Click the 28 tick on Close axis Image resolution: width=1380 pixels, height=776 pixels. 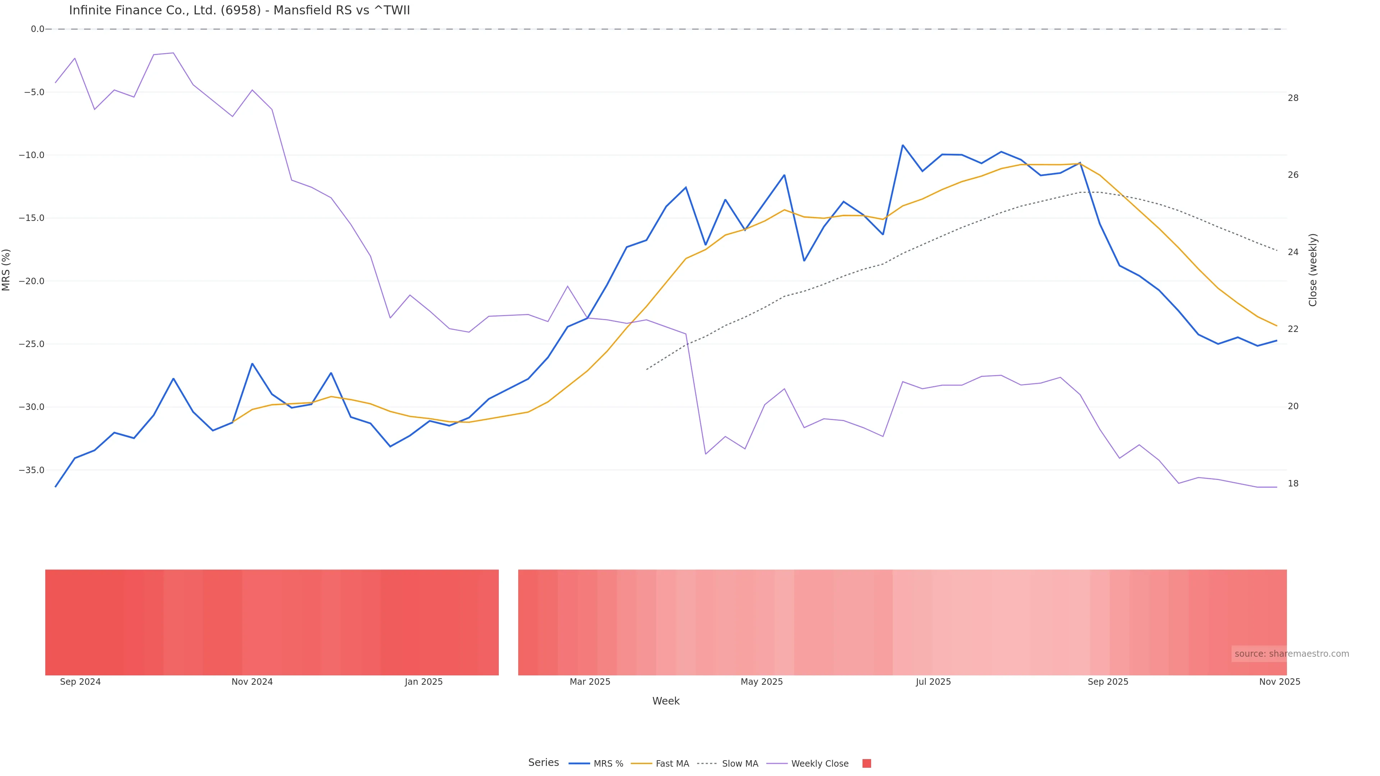click(1293, 98)
